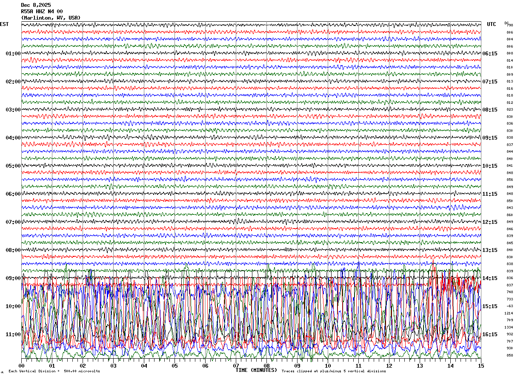The image size is (515, 377).
Task: Click the '16:15' UTC time label
Action: tap(489, 334)
